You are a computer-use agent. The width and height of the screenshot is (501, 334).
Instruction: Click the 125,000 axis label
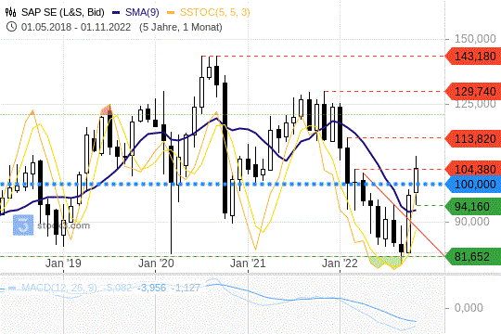[x=475, y=104]
